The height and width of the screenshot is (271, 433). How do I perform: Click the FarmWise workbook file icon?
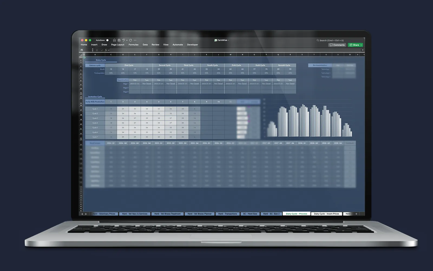(x=216, y=40)
